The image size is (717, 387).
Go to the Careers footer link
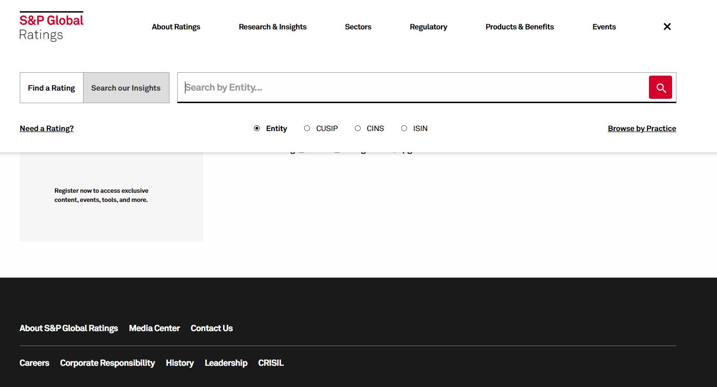coord(34,363)
